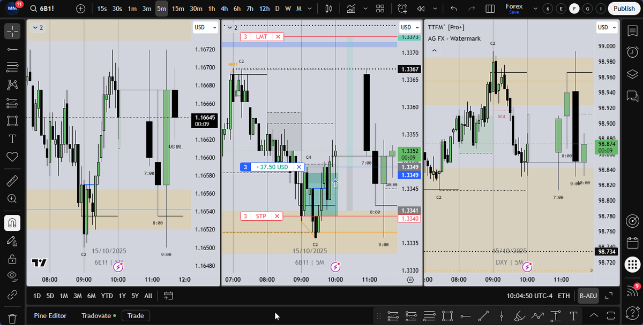Screen dimensions: 643x325
Task: Open the USD currency dropdown on 6B1! chart
Action: 409,27
